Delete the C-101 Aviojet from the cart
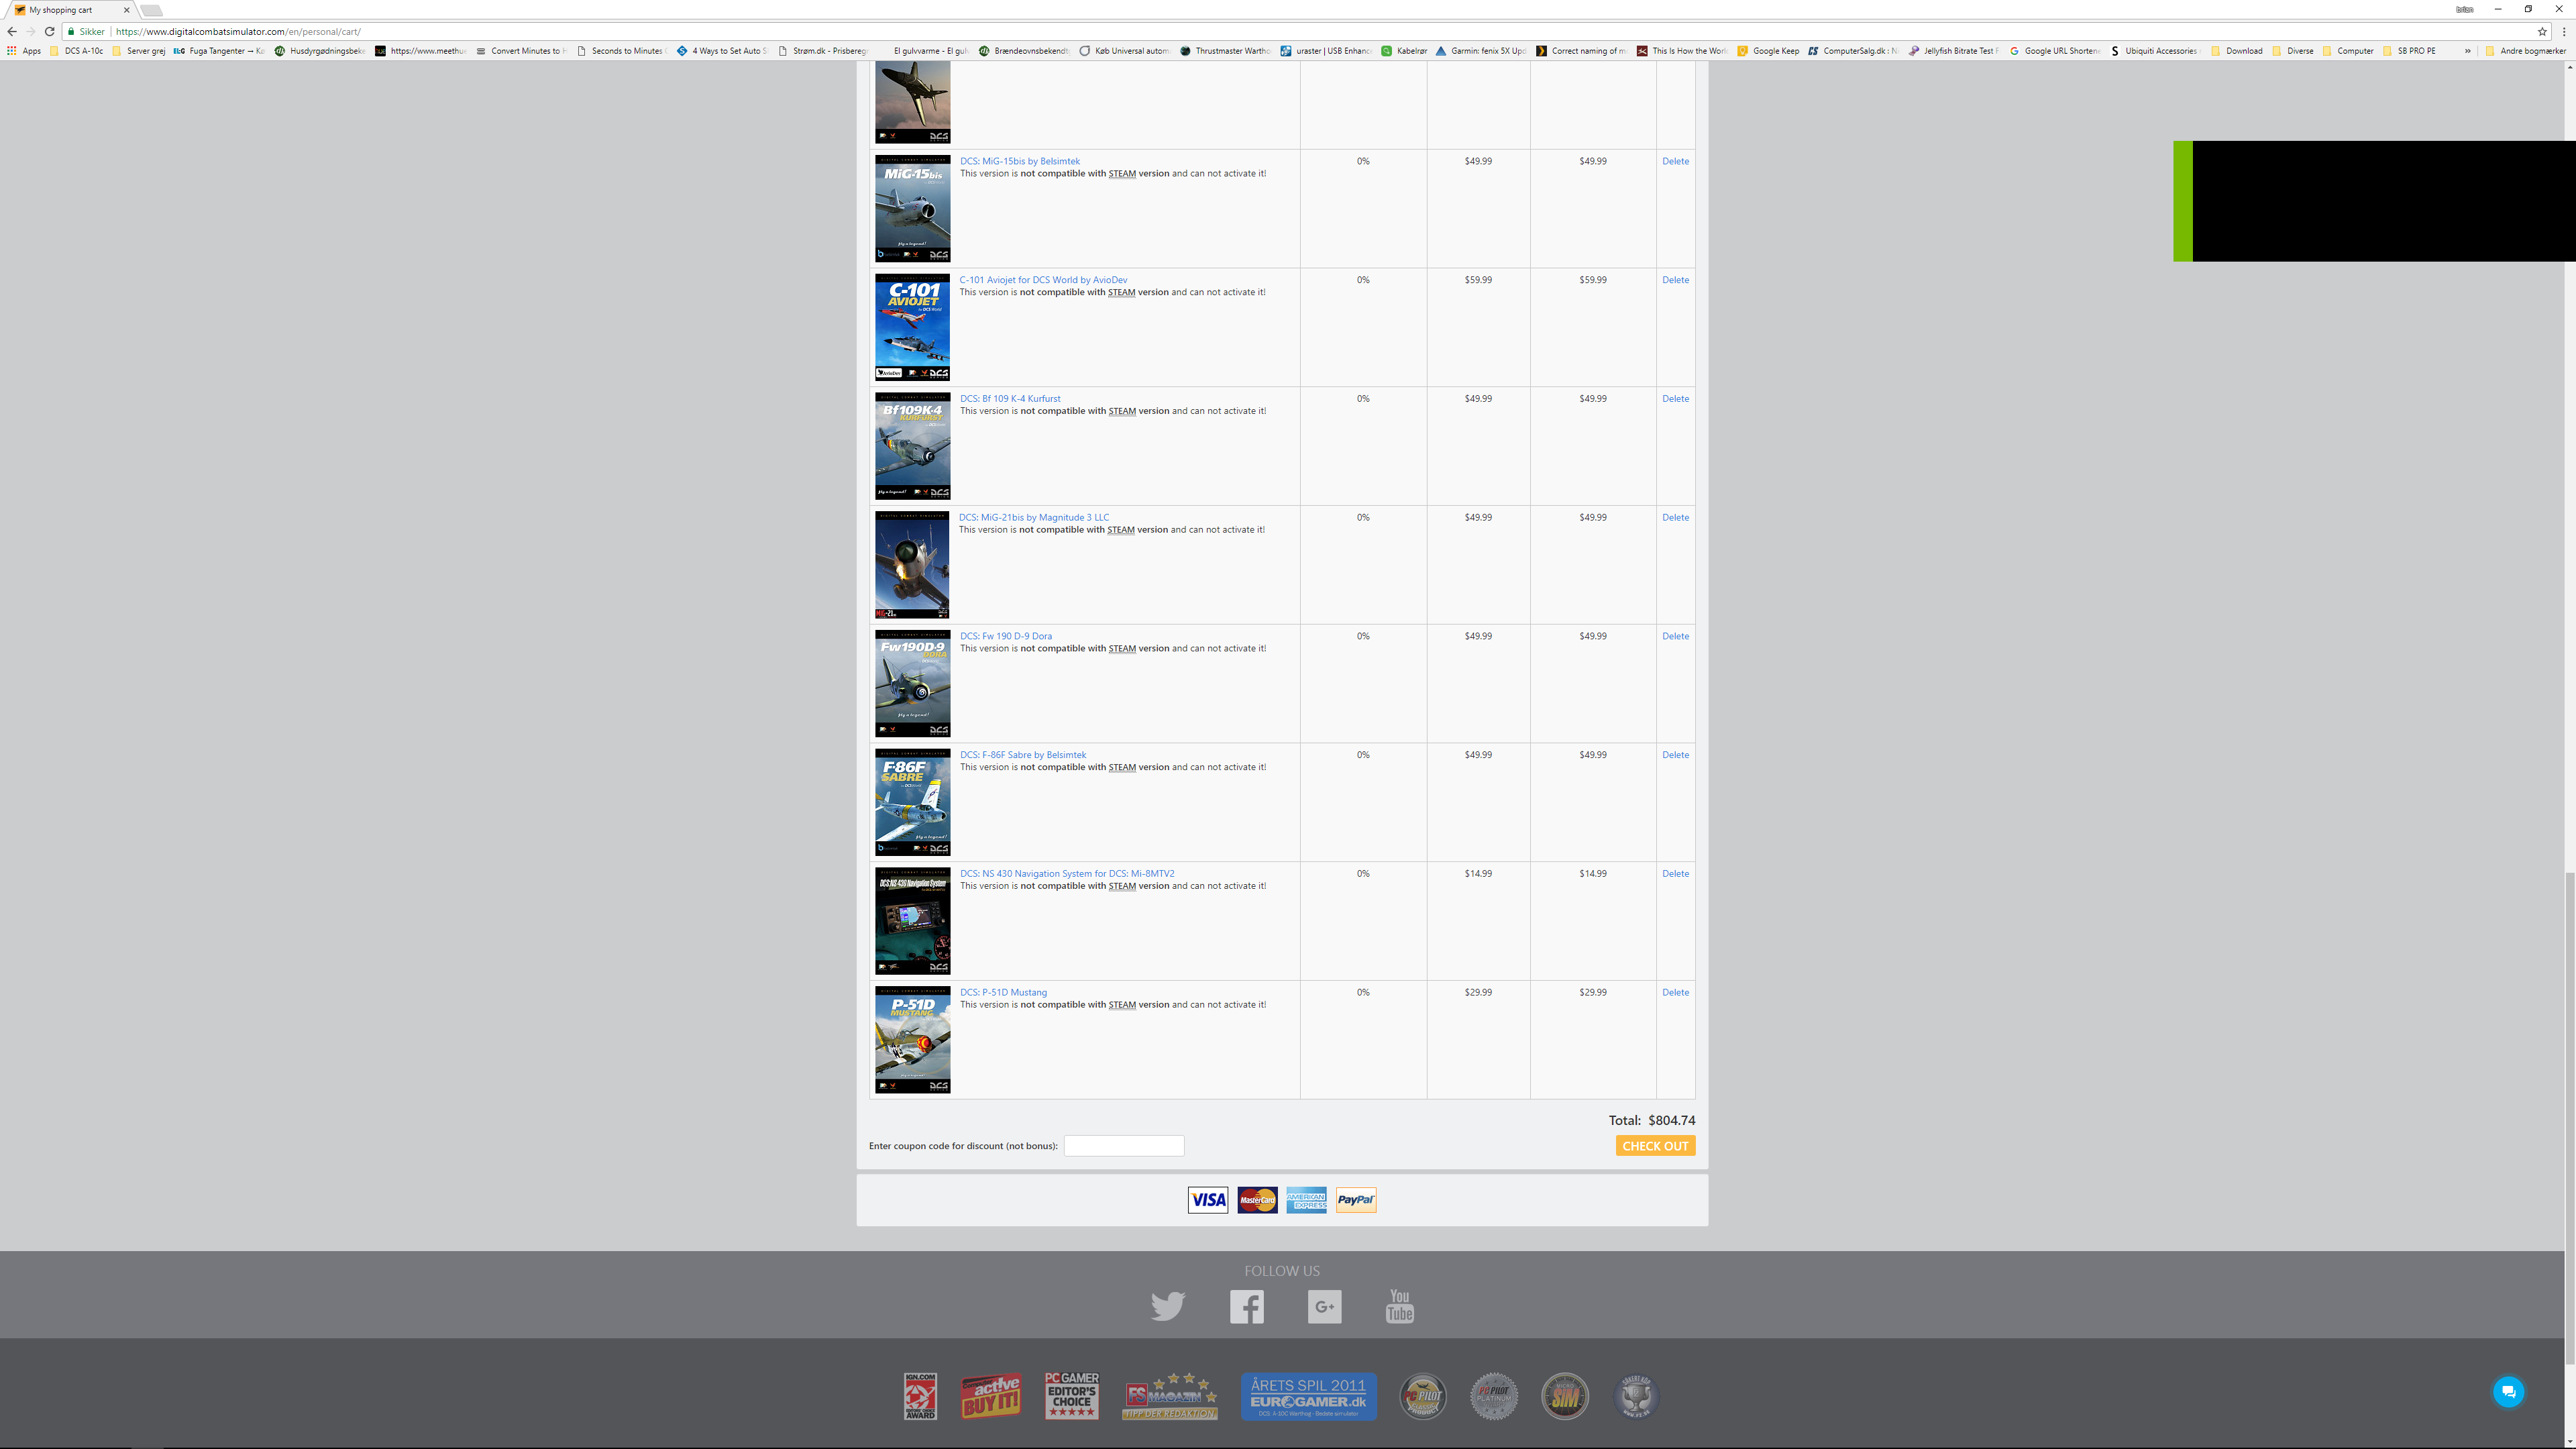The image size is (2576, 1449). coord(1675,280)
